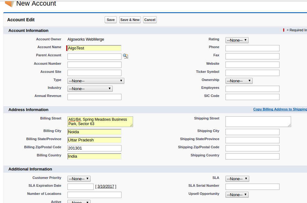The image size is (307, 203).
Task: Open the Upsell Opportunity dropdown
Action: coord(237,195)
